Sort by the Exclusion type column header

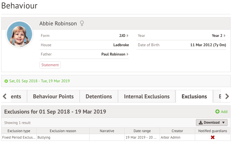(19, 131)
